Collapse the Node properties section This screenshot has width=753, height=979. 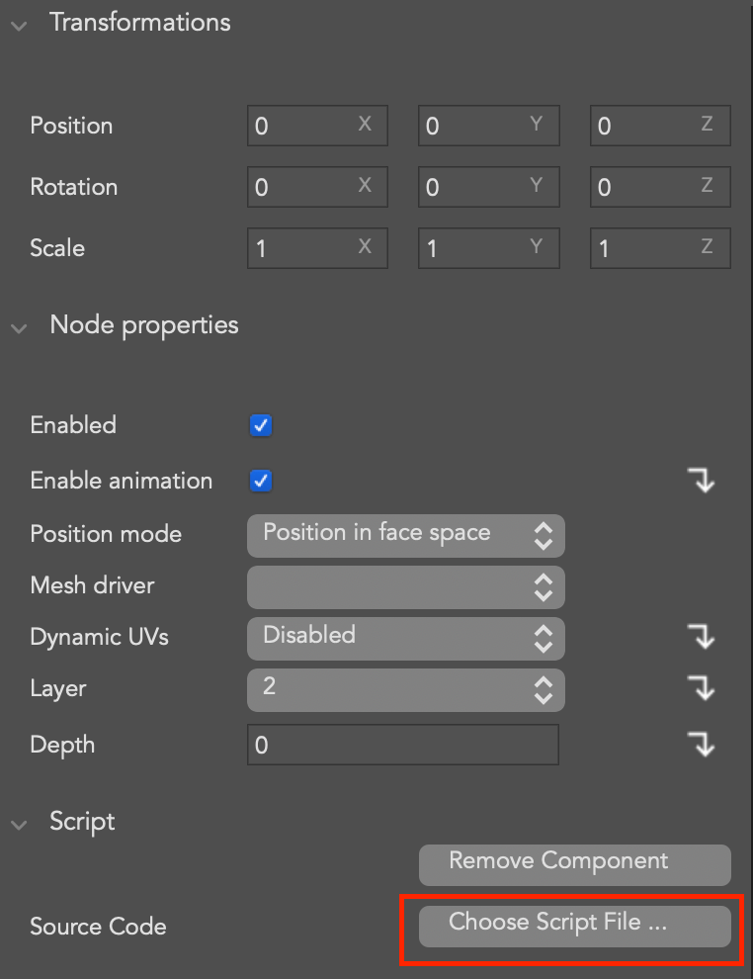[19, 328]
